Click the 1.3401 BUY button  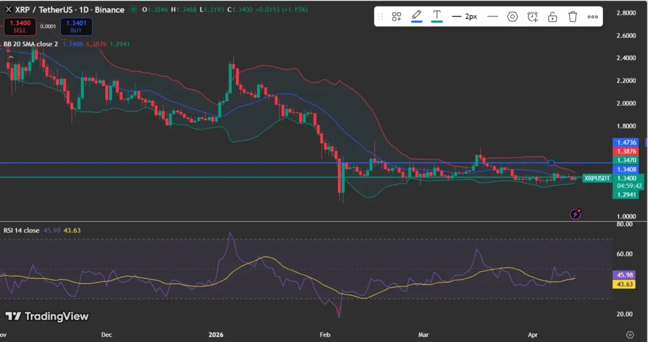[77, 27]
